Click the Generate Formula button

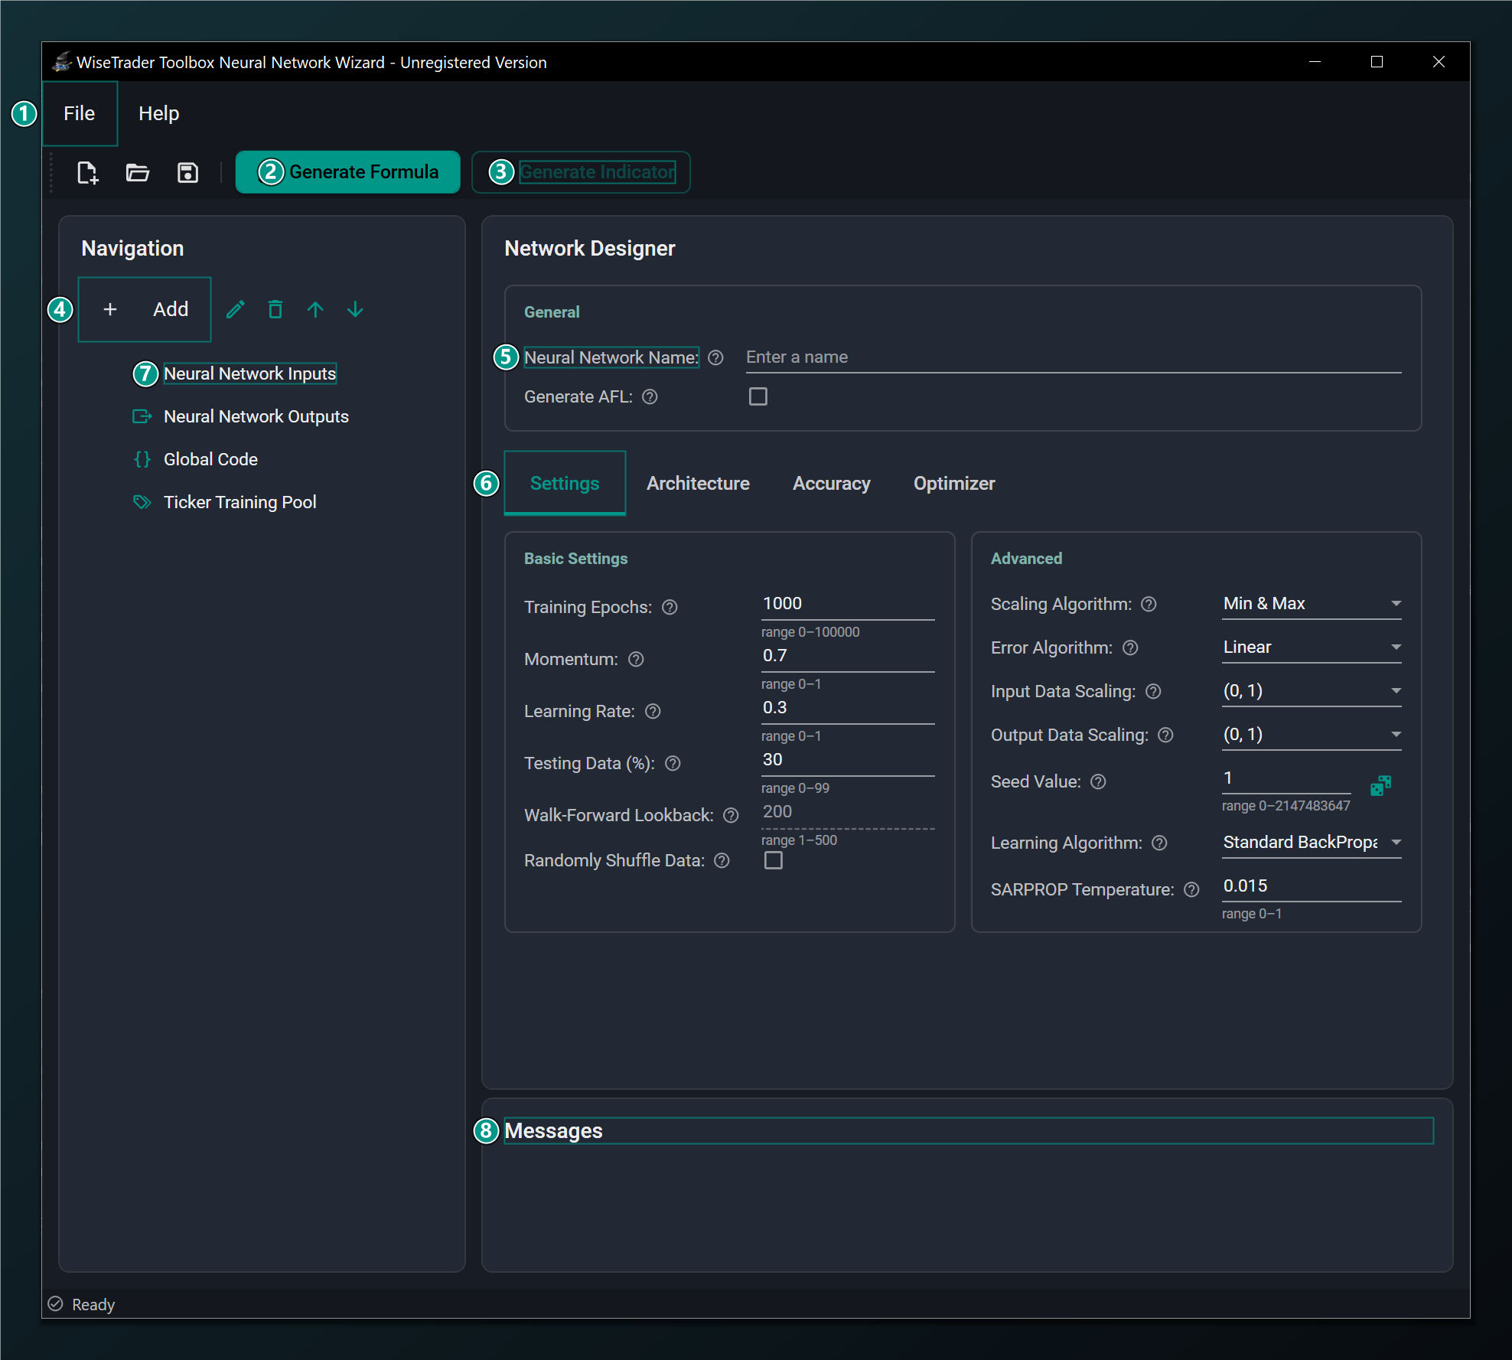348,172
